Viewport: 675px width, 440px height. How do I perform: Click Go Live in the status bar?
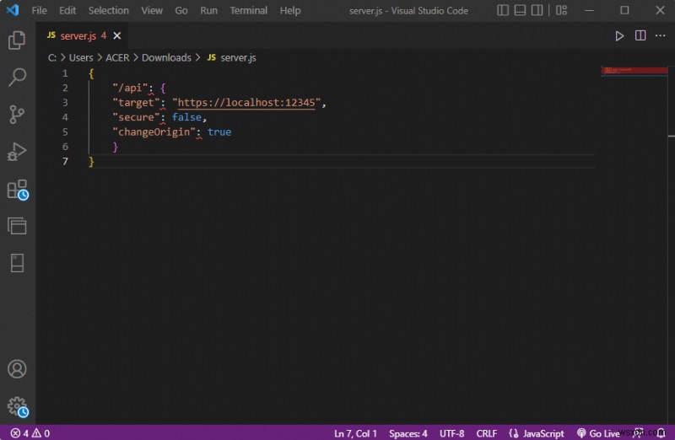pyautogui.click(x=599, y=433)
